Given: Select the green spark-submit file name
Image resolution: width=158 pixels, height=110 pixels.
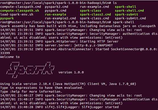Looking at the screenshot, I should click(126, 14).
